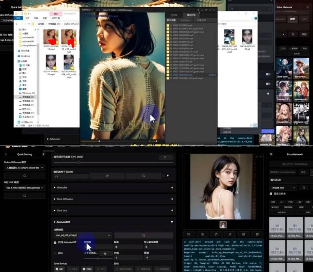Click the Share tab in Explorer ribbon
The width and height of the screenshot is (313, 272).
click(36, 18)
